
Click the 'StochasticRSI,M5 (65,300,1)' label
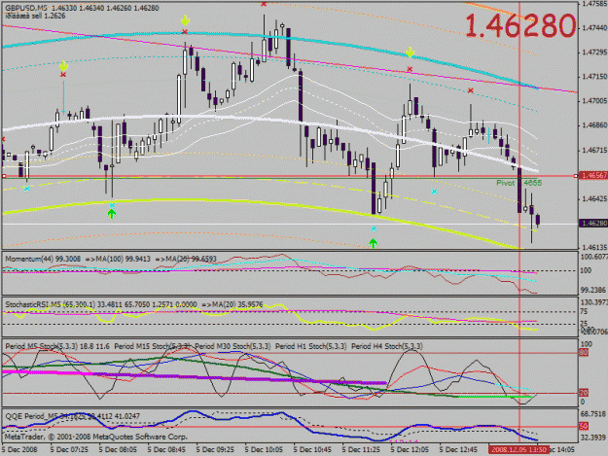pyautogui.click(x=50, y=305)
